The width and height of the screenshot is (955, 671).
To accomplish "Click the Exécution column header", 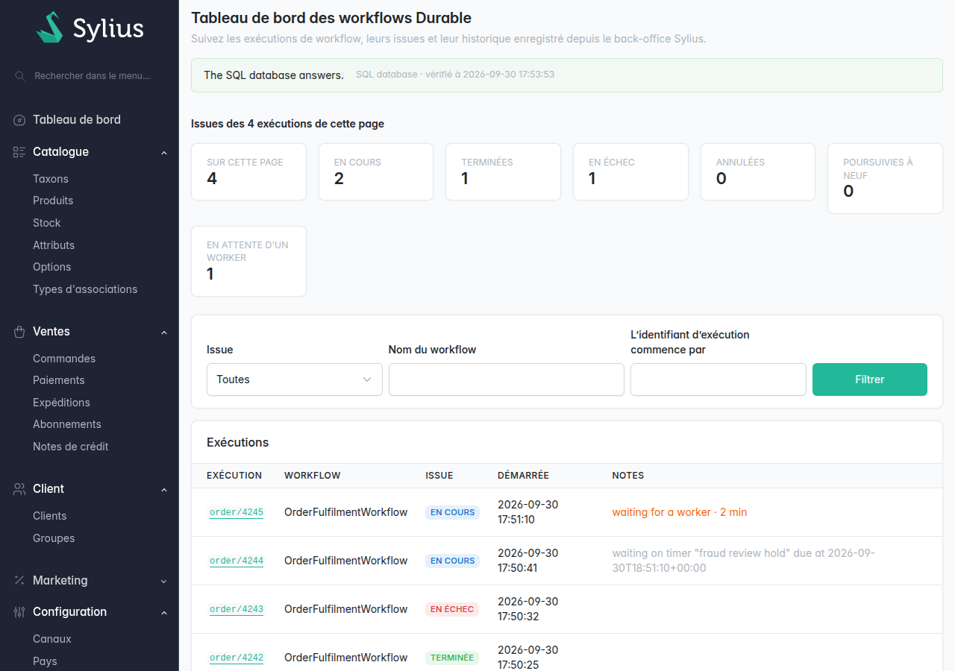I will (234, 476).
